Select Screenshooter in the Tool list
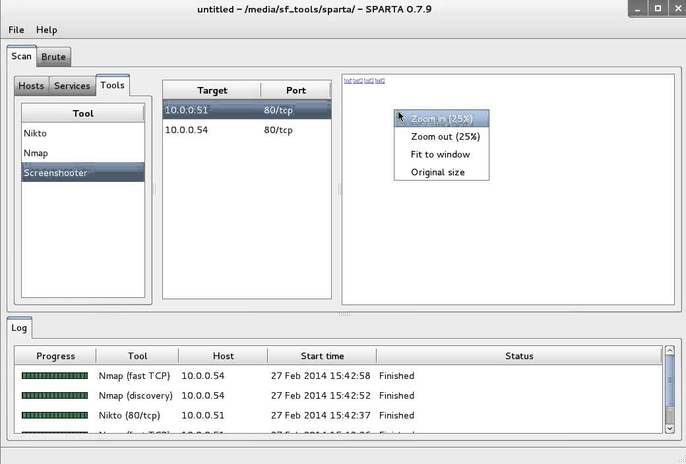Screen dimensions: 686x464 (82, 173)
